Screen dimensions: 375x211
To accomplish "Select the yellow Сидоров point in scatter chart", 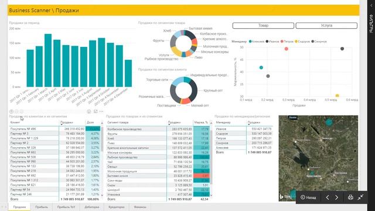I will tap(337, 96).
